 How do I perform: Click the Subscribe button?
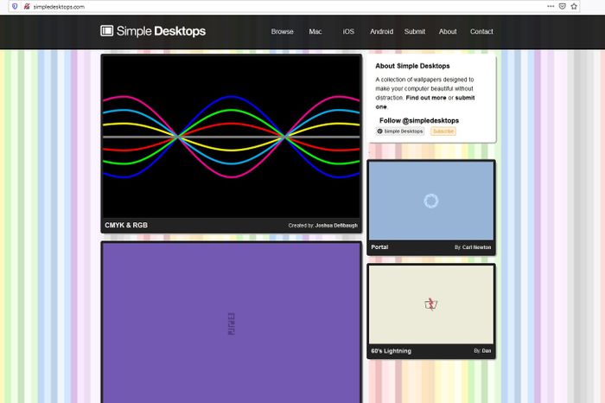(x=443, y=131)
